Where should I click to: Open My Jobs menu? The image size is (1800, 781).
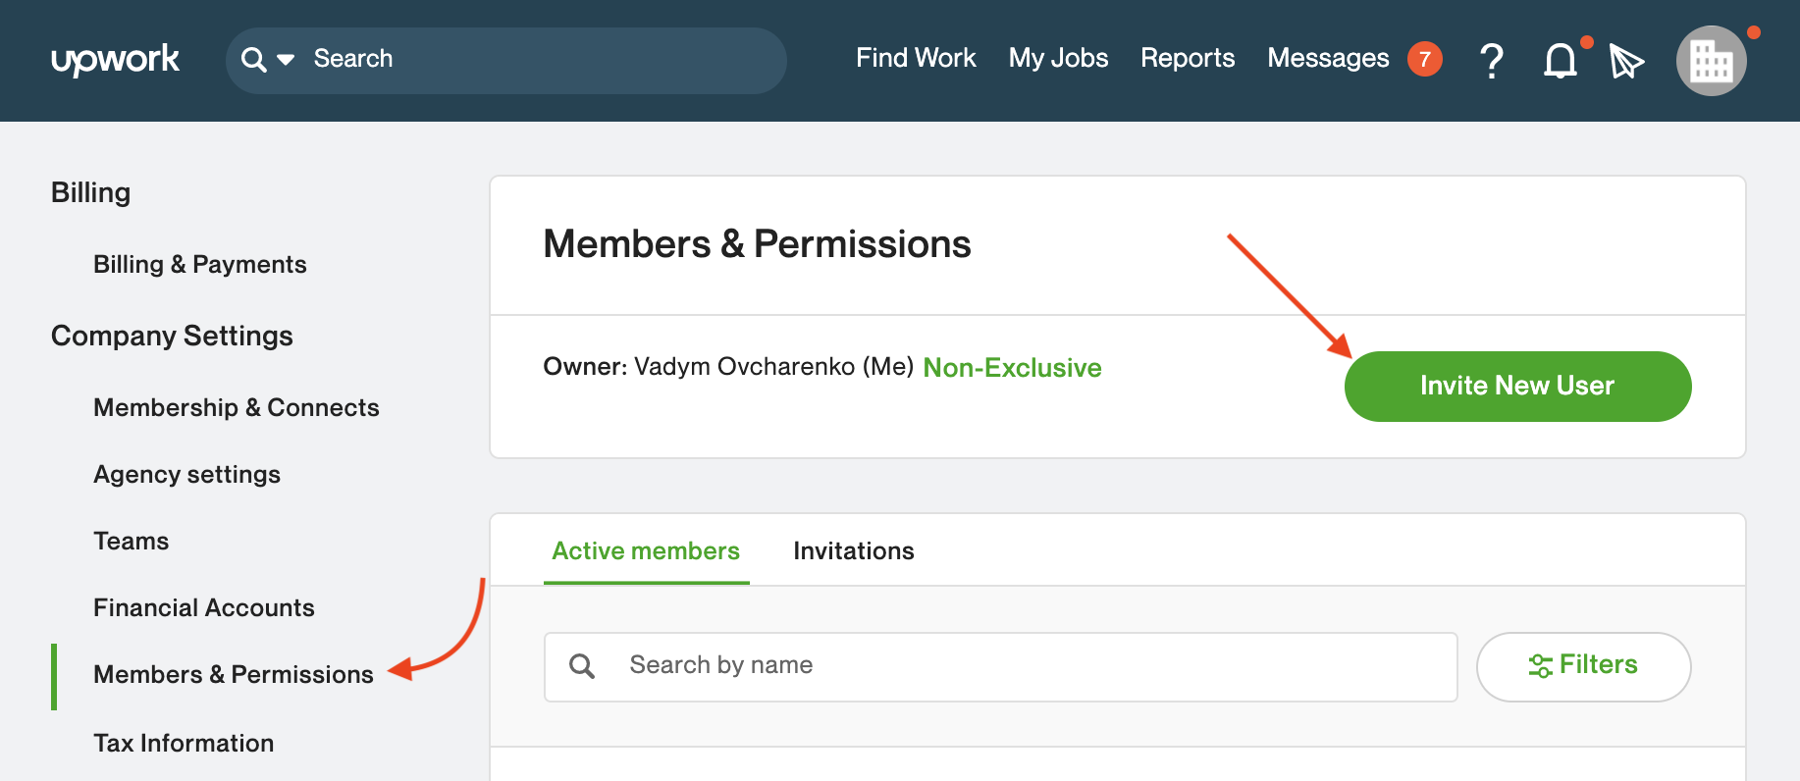pos(1058,58)
